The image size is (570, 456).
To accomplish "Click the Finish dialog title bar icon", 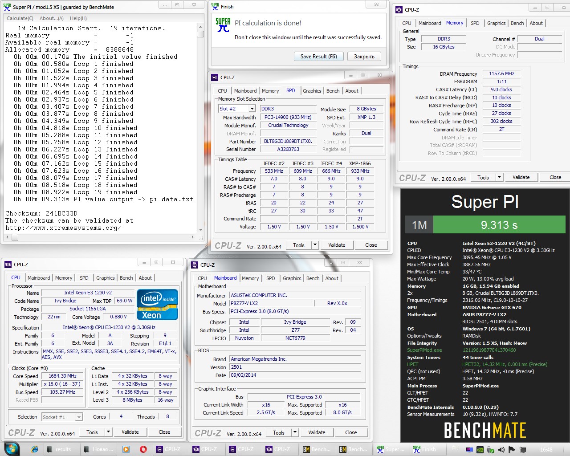I will 215,6.
